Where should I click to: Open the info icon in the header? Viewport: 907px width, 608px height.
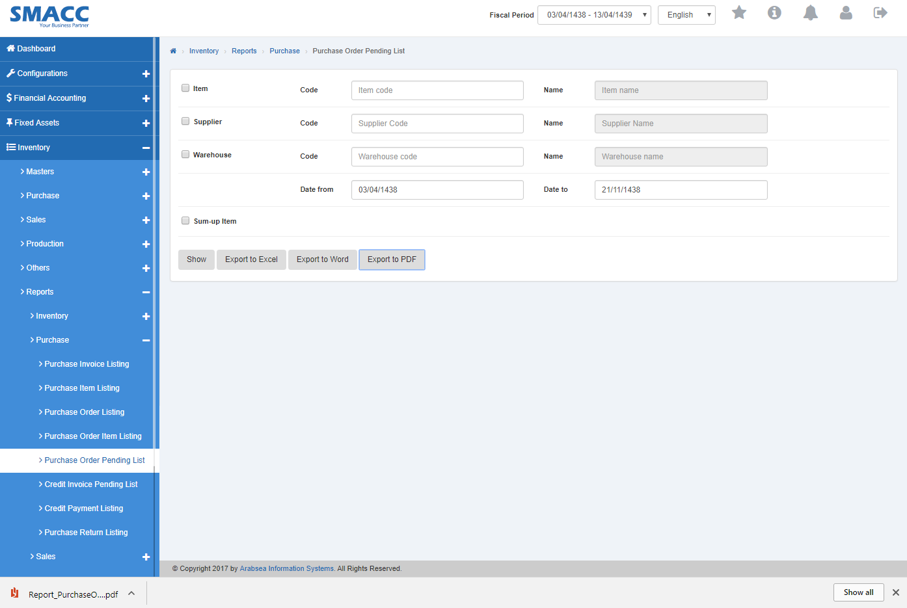tap(774, 12)
